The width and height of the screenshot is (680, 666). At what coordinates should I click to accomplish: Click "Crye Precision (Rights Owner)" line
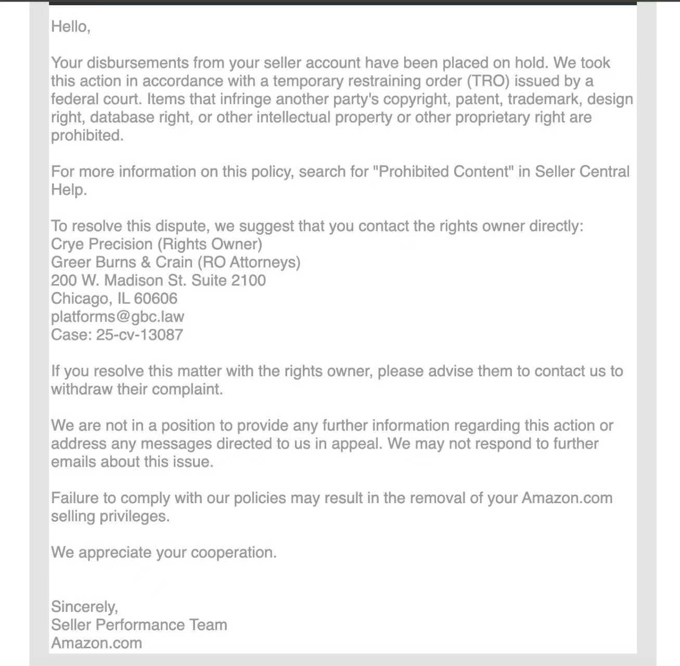[157, 244]
